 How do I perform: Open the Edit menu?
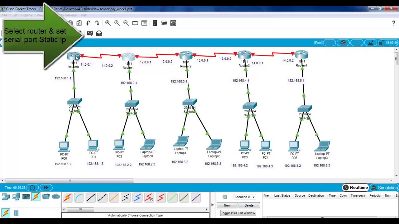(x=14, y=15)
